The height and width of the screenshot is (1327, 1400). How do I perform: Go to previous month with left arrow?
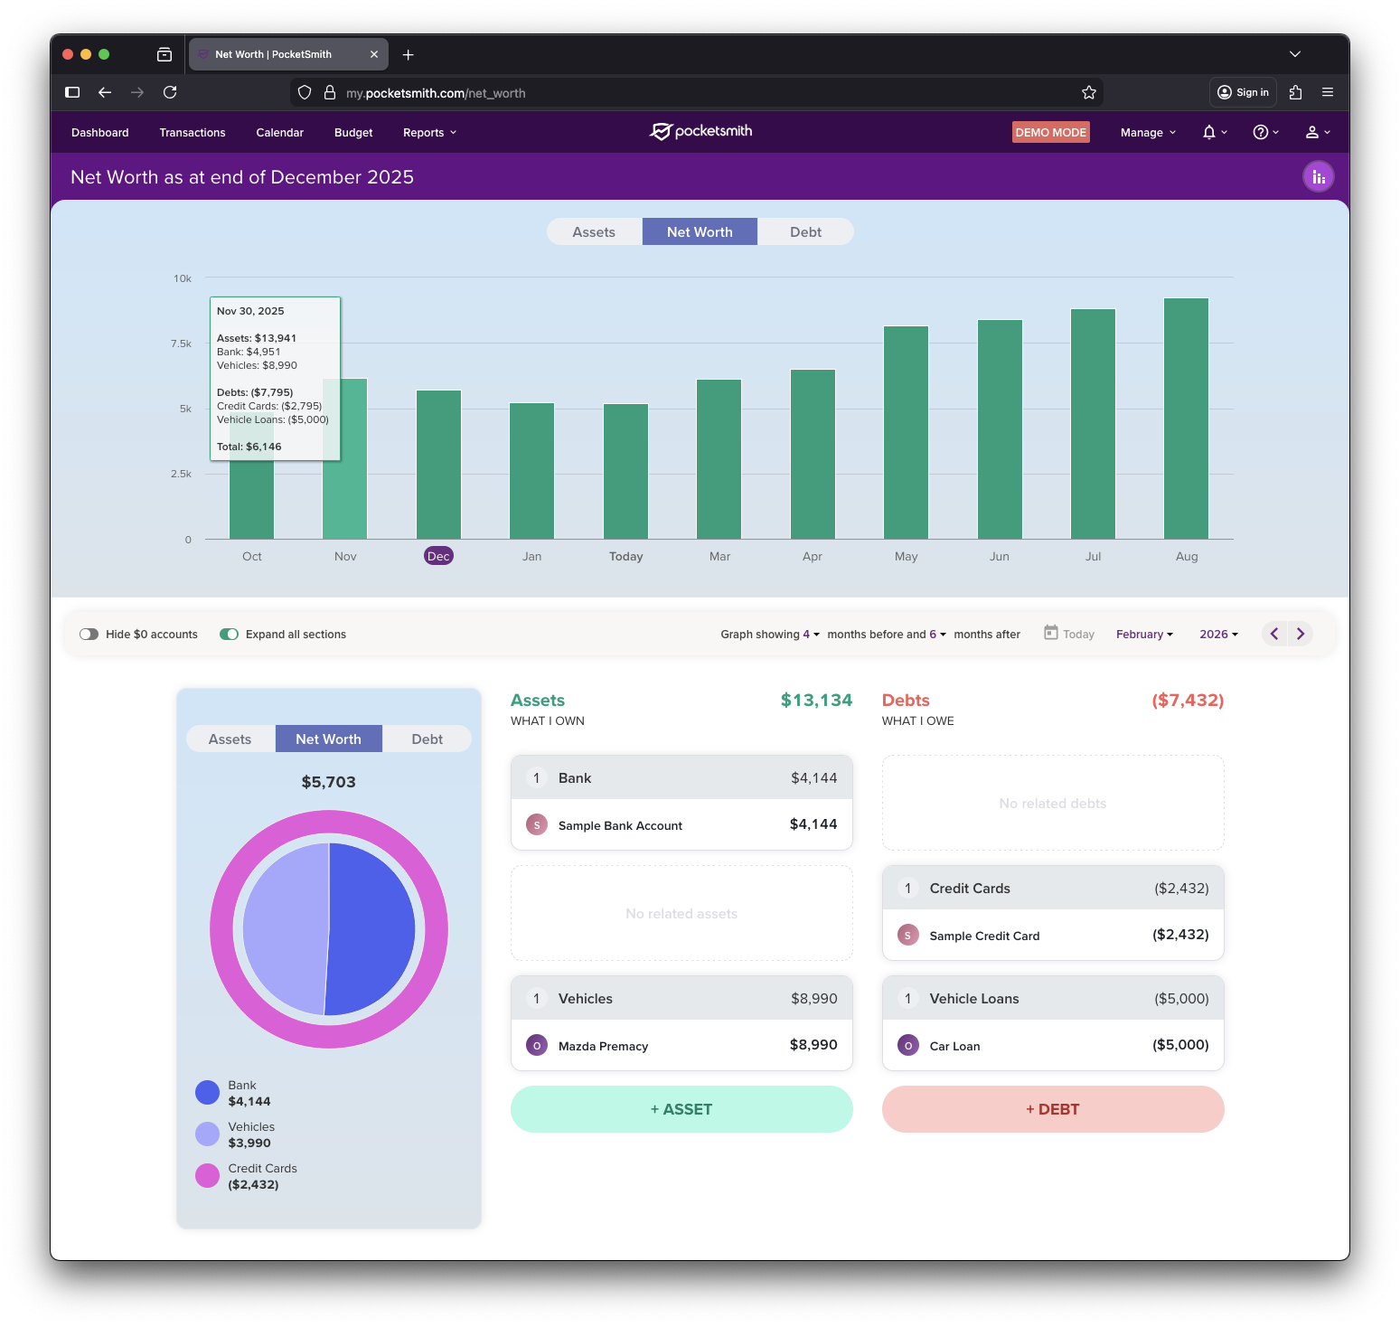[1274, 634]
